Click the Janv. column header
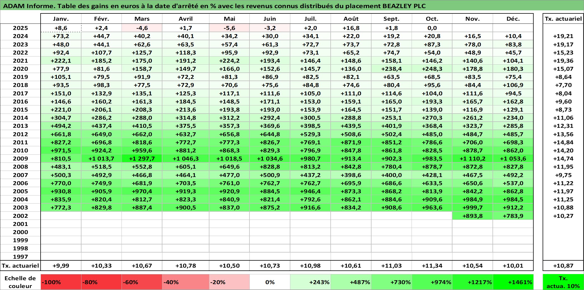 [61, 19]
